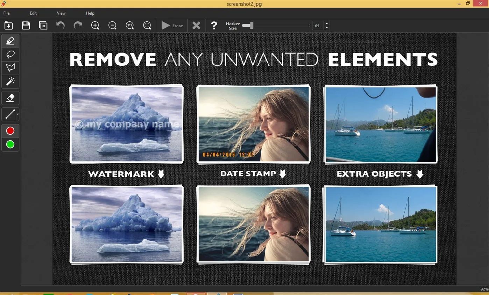Choose the green marker color
The image size is (489, 295).
pyautogui.click(x=10, y=144)
